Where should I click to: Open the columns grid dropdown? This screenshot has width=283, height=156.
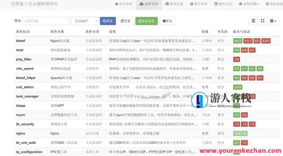[x=273, y=21]
